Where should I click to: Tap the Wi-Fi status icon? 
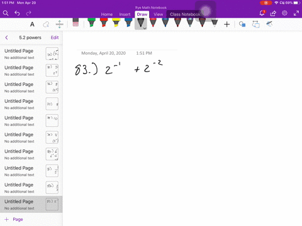click(276, 3)
